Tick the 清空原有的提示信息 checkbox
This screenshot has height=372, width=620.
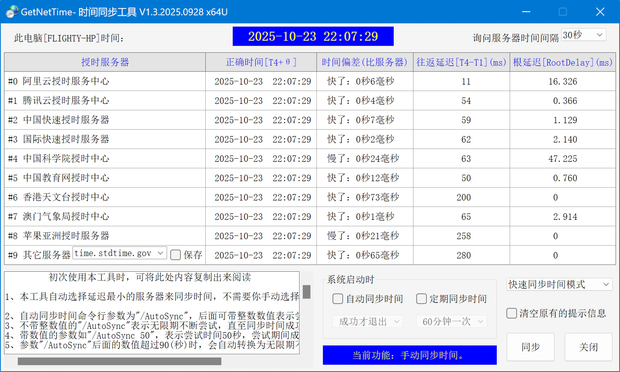click(x=512, y=313)
